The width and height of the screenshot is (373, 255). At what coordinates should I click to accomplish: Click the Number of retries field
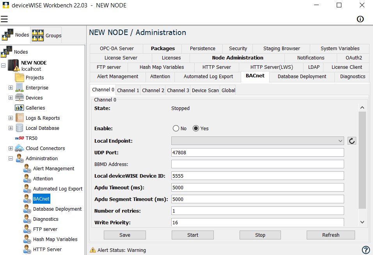click(x=258, y=211)
